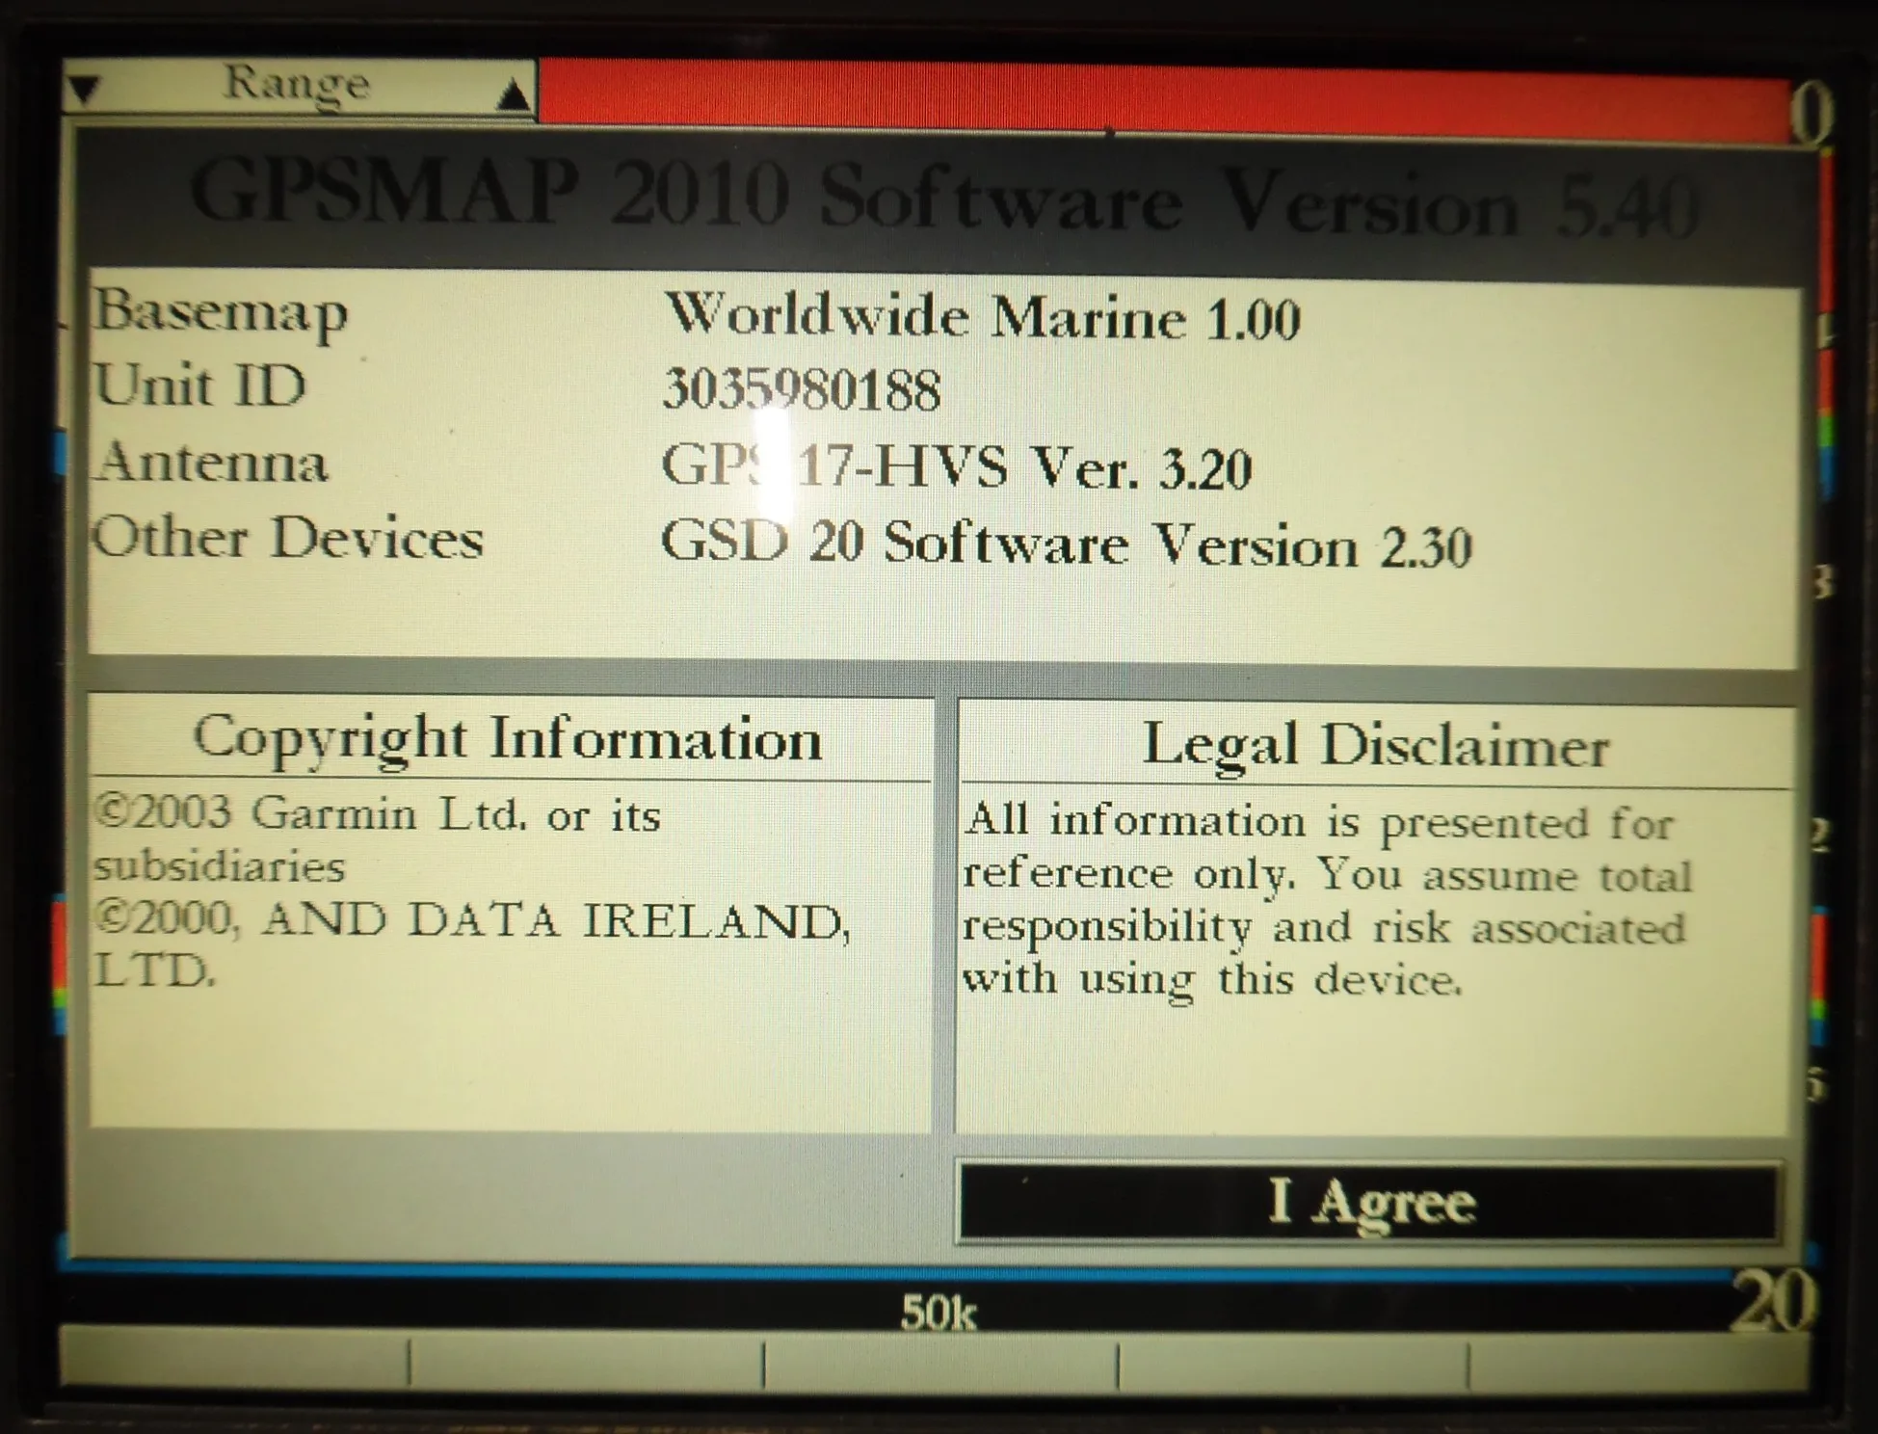This screenshot has height=1434, width=1878.
Task: Click the ©2000, AND DATA IRELAND line
Action: click(x=472, y=919)
